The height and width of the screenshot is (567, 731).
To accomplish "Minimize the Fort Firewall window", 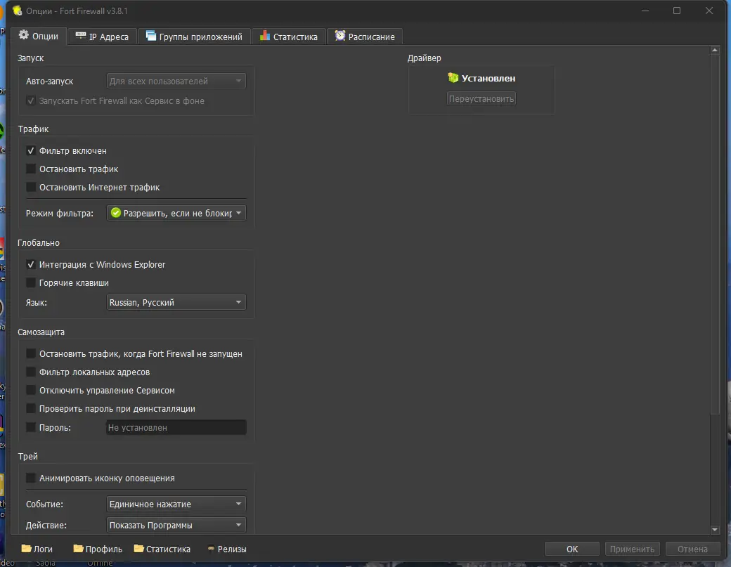I will pos(645,11).
